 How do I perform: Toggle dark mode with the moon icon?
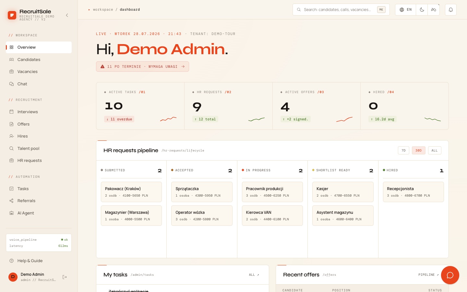pyautogui.click(x=422, y=10)
